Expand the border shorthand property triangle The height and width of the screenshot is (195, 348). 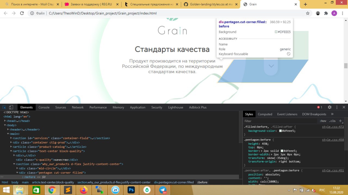pos(262,151)
